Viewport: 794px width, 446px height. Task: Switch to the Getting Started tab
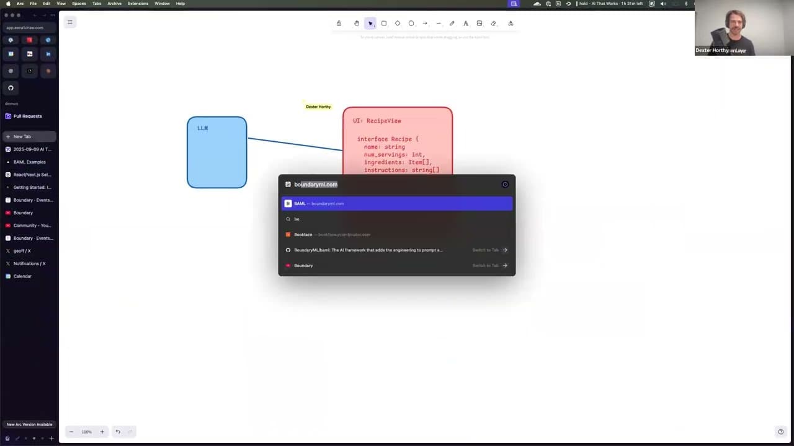[29, 188]
